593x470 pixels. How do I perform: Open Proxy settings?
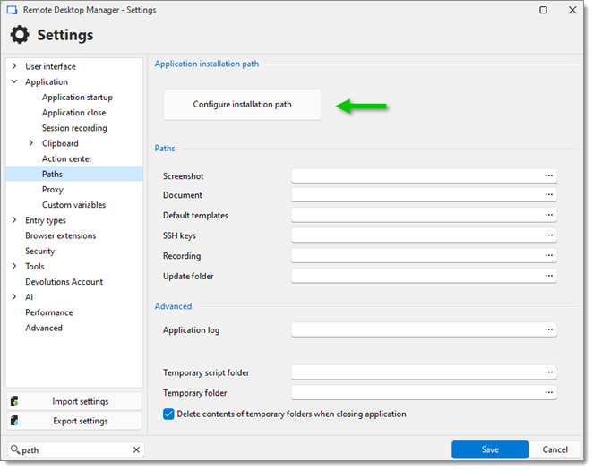click(53, 190)
